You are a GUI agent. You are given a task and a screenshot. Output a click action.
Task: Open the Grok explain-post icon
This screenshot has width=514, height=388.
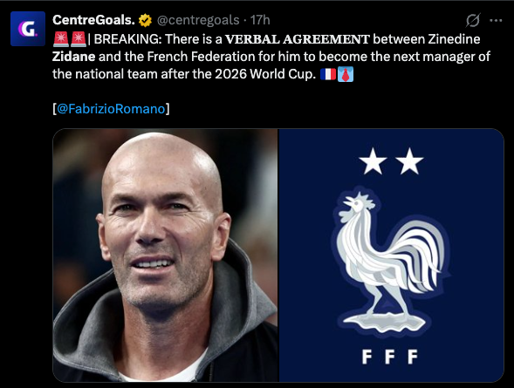pos(473,20)
